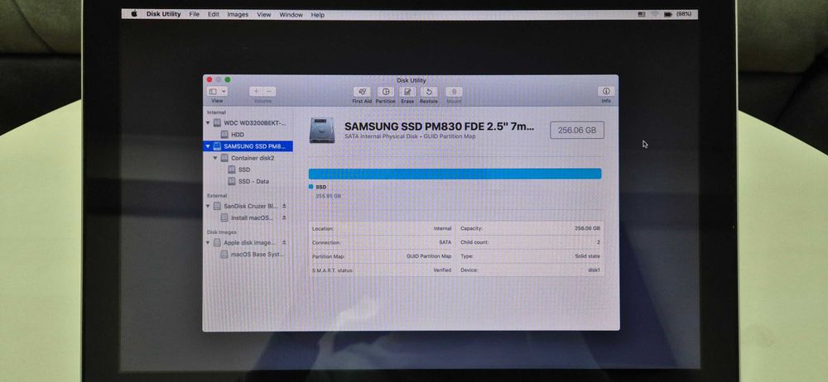Select the Install macOS... volume row
This screenshot has height=382, width=828.
pos(248,217)
